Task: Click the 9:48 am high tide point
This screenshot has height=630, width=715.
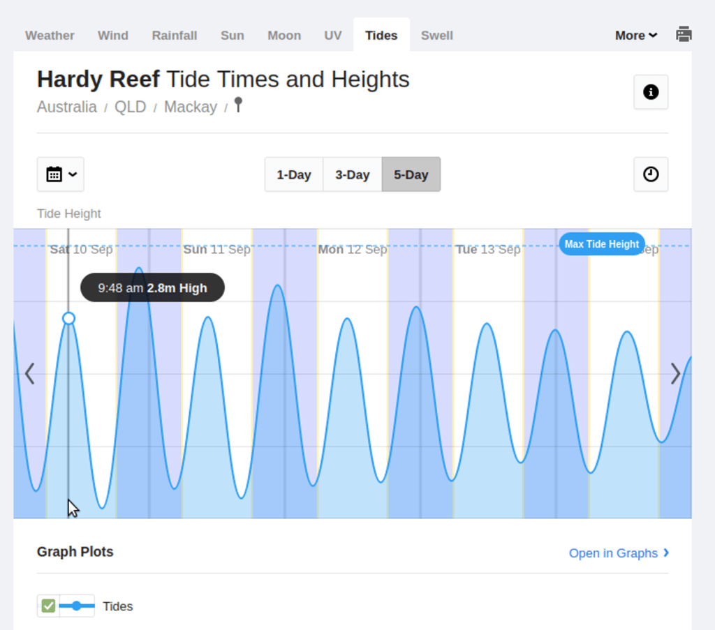Action: point(68,318)
